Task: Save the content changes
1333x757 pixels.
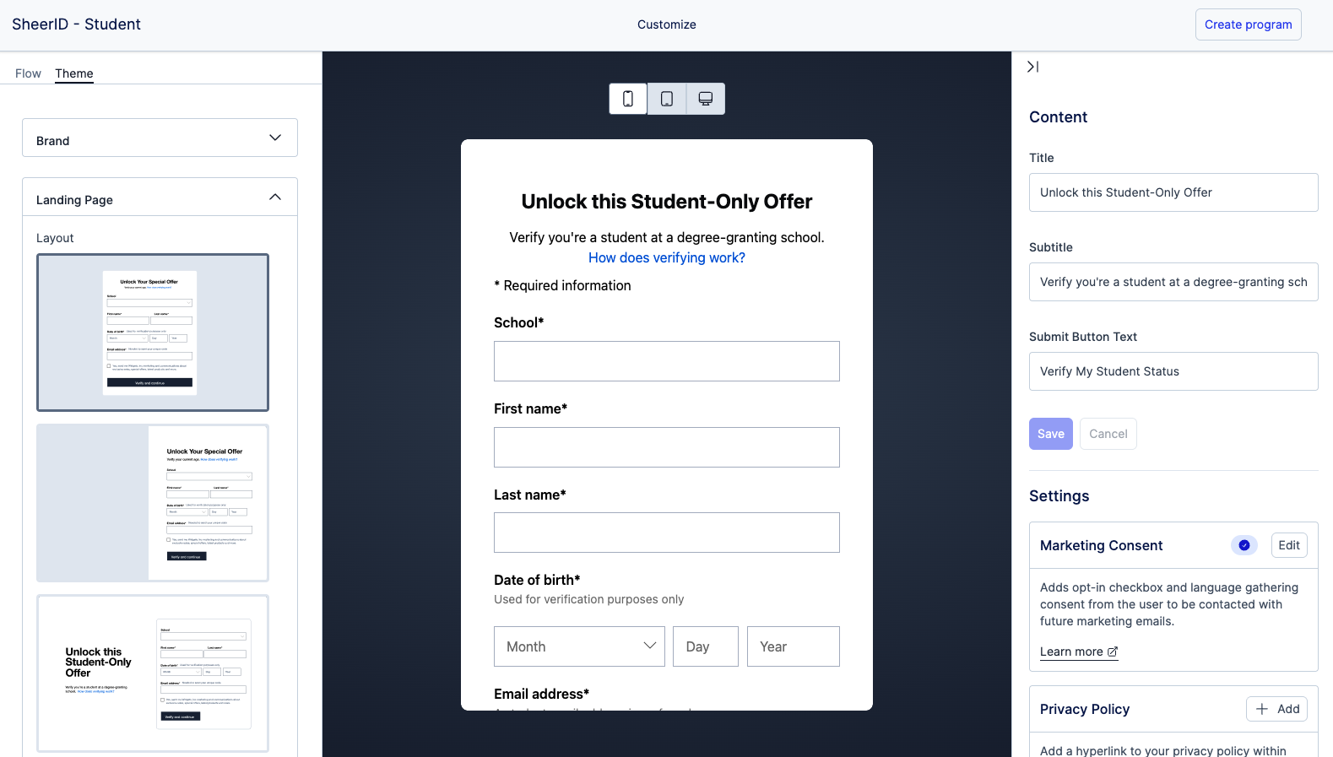Action: (x=1050, y=434)
